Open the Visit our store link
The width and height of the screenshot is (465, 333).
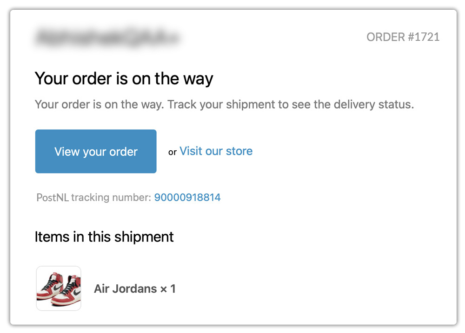(216, 151)
